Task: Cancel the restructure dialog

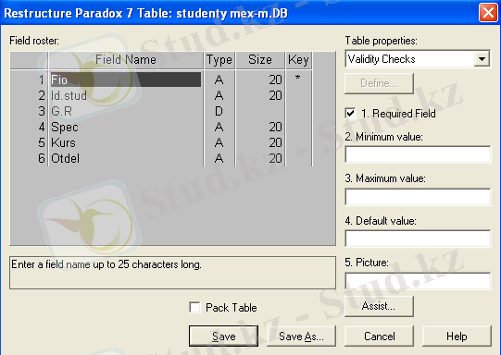Action: pos(380,337)
